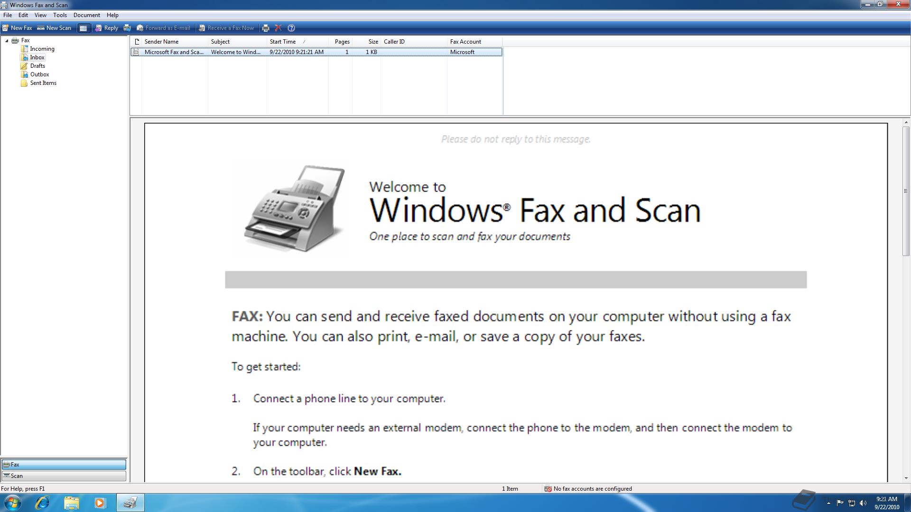Click the Print icon in the toolbar
The height and width of the screenshot is (512, 911).
click(x=266, y=28)
